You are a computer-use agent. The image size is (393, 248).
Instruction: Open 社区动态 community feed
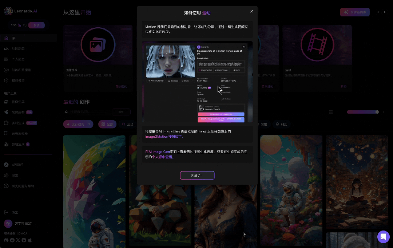pos(18,49)
